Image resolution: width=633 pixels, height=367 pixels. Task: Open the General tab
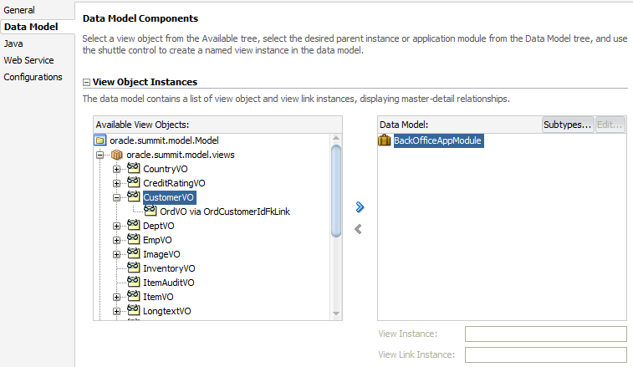click(19, 10)
